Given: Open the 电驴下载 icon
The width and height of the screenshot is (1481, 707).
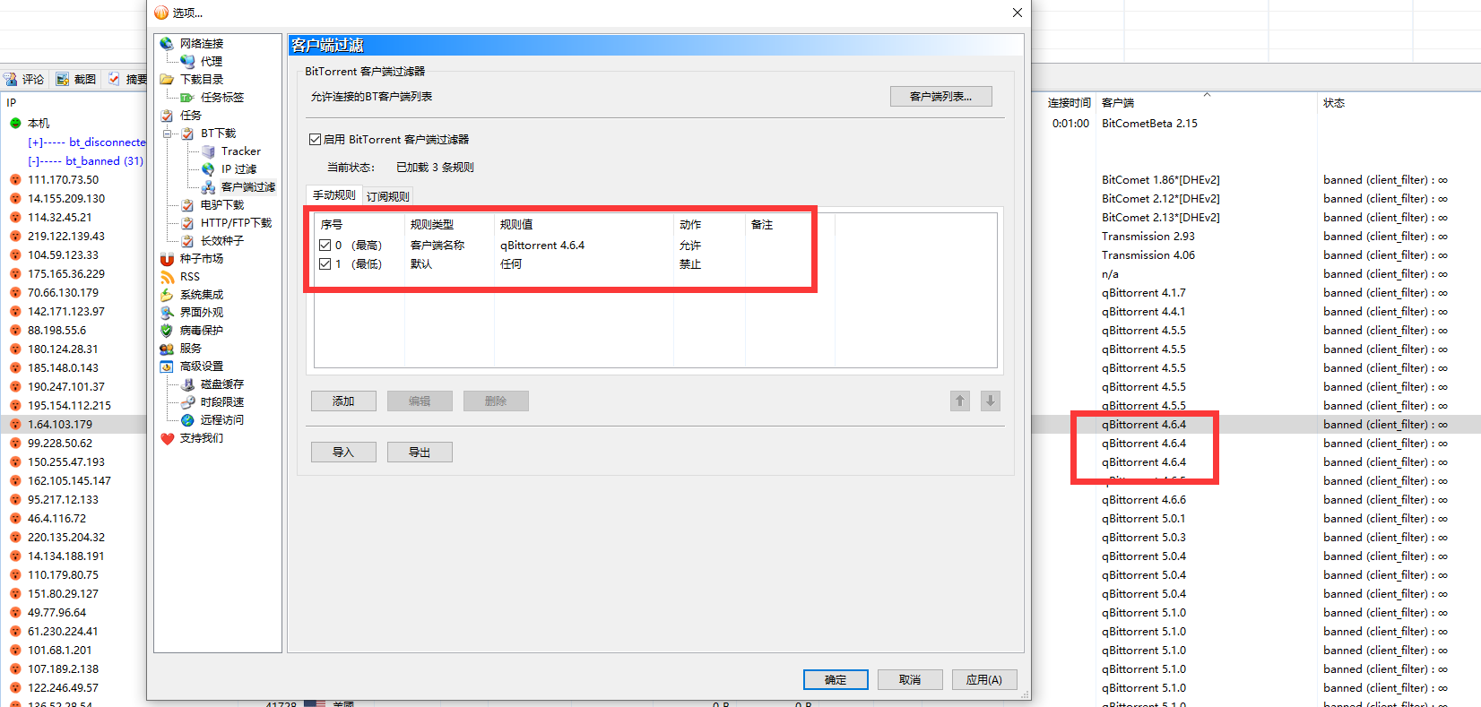Looking at the screenshot, I should point(187,204).
